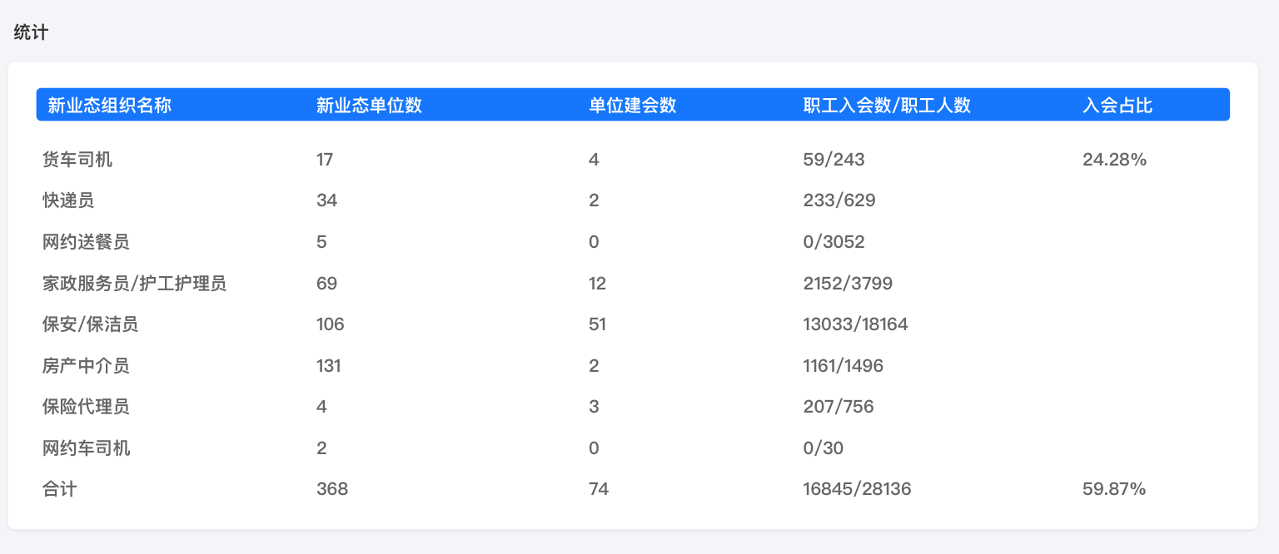Click the 统计 section title
The width and height of the screenshot is (1279, 554).
[x=32, y=33]
